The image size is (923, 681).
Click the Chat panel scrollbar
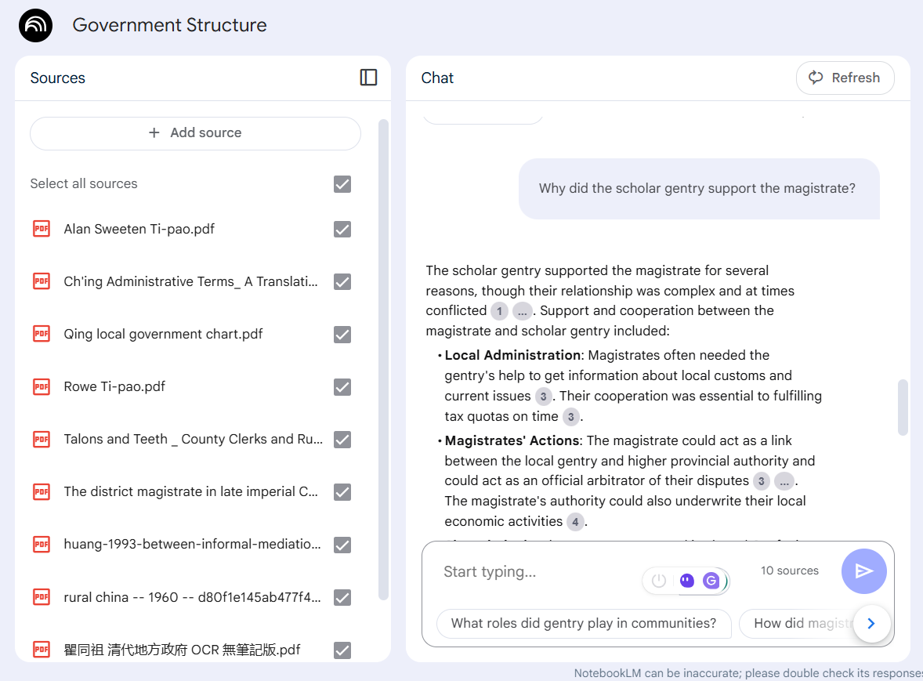pyautogui.click(x=903, y=408)
